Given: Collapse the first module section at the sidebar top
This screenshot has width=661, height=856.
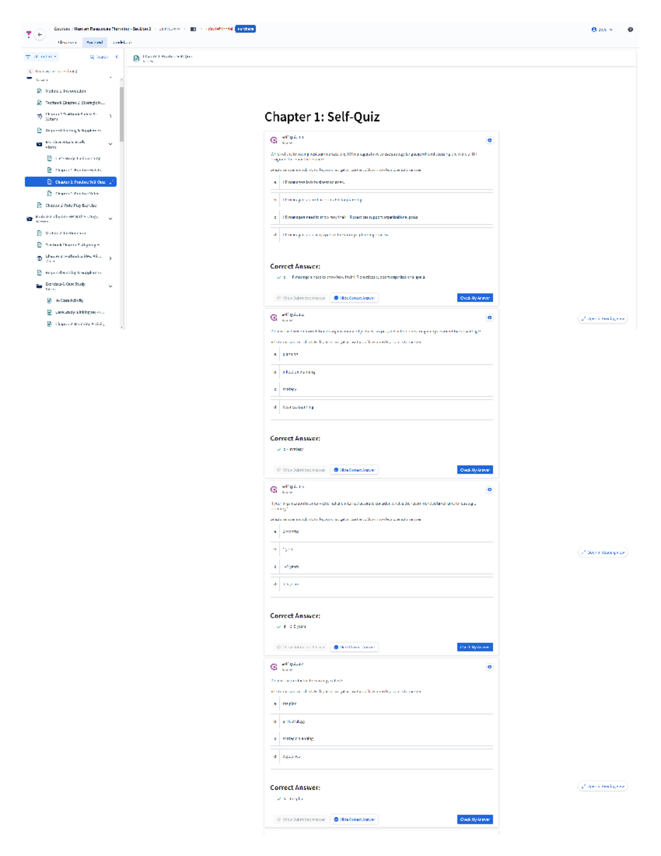Looking at the screenshot, I should coord(110,78).
